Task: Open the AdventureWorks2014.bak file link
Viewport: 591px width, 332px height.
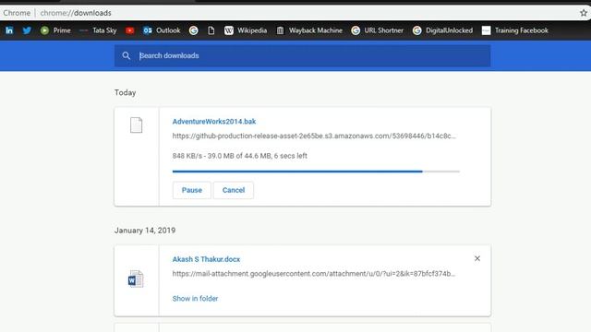Action: 214,122
